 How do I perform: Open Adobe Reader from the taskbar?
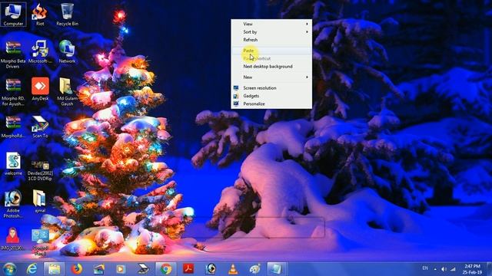[188, 269]
